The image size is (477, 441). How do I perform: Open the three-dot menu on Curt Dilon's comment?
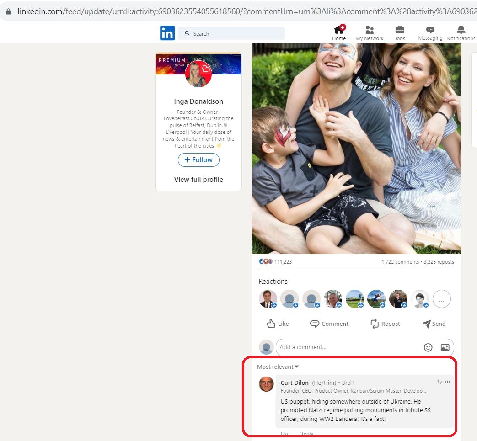[x=447, y=382]
